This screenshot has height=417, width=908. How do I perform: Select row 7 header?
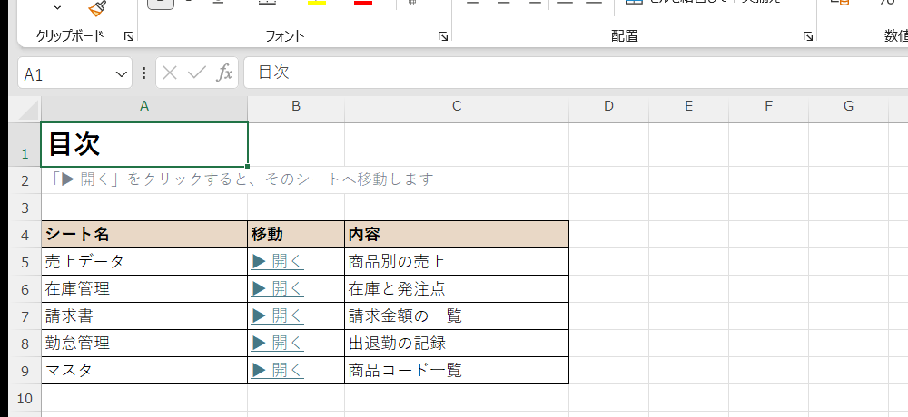point(25,316)
